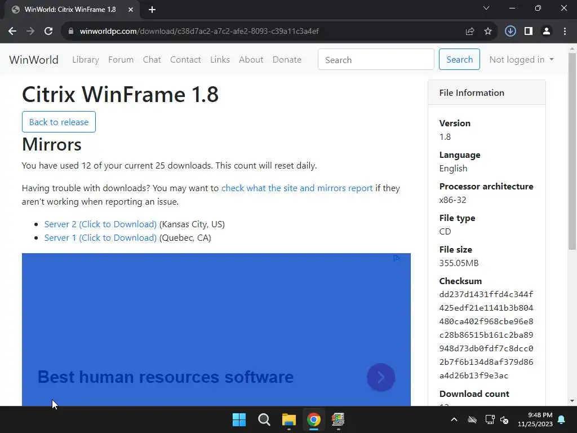Click the scrollbar up arrow
Viewport: 577px width, 433px height.
(572, 48)
